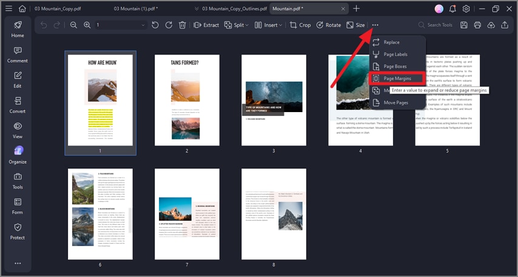518x277 pixels.
Task: Open the hamburger menu icon
Action: click(x=9, y=8)
